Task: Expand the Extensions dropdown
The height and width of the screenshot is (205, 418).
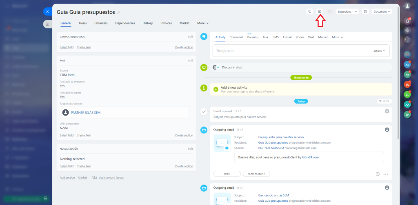Action: (x=347, y=12)
